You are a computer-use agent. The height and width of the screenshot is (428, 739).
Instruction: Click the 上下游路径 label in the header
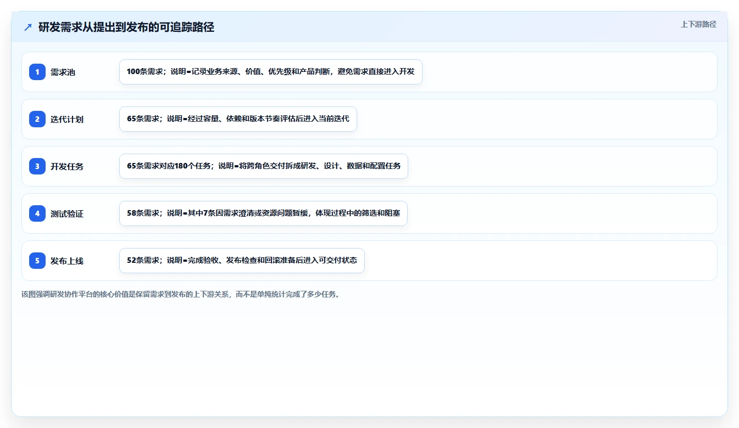coord(698,24)
